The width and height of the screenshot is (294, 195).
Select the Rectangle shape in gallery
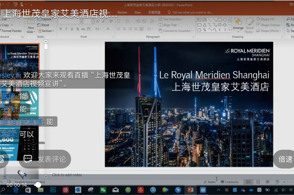pos(220,20)
